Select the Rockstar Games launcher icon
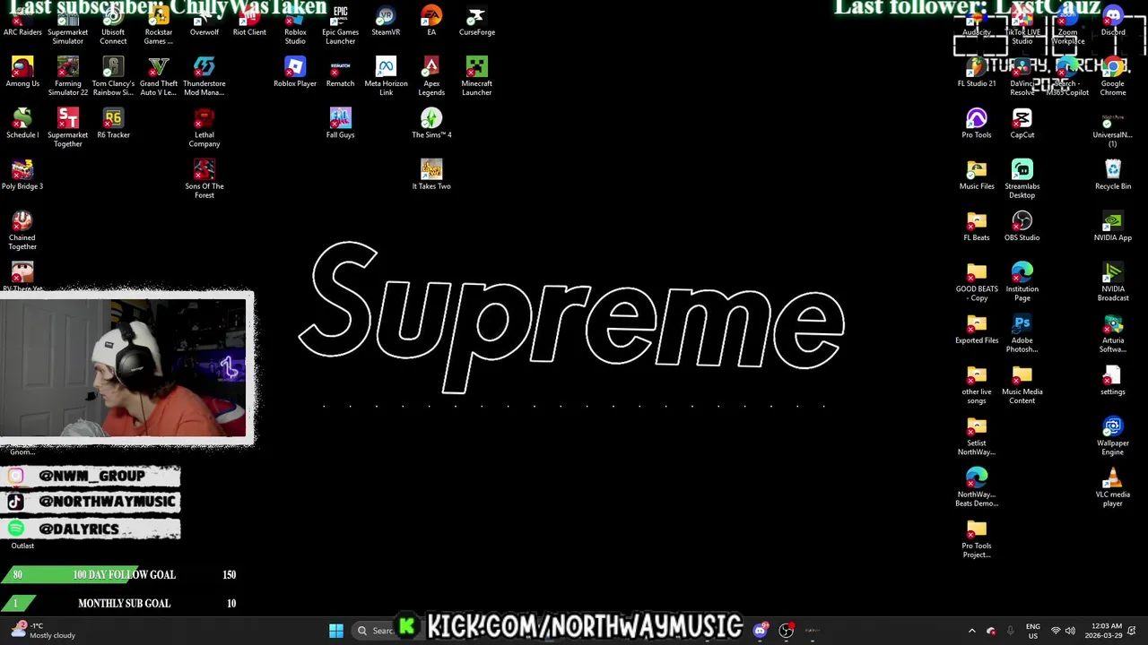Viewport: 1148px width, 645px height. 159,26
